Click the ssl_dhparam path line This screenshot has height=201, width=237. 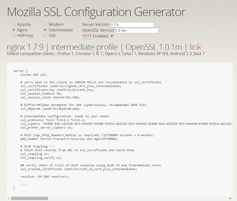(50, 109)
